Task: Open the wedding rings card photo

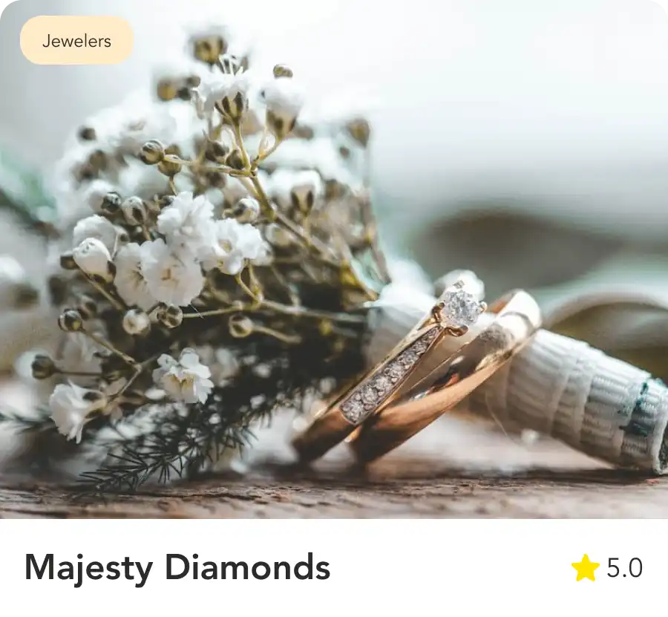Action: pyautogui.click(x=334, y=259)
